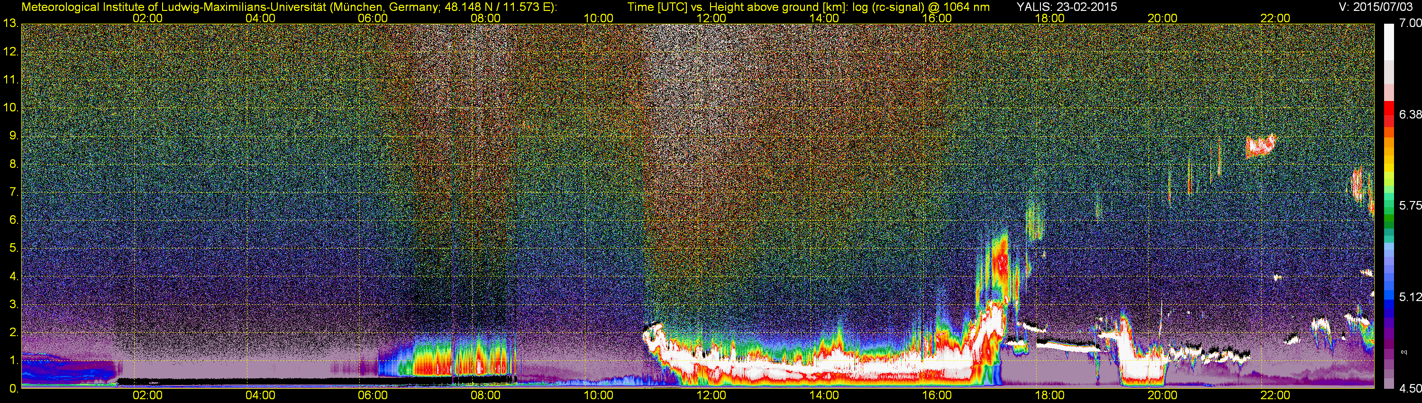This screenshot has height=403, width=1422.
Task: Pick the green segment of the color scale bar
Action: 1388,219
